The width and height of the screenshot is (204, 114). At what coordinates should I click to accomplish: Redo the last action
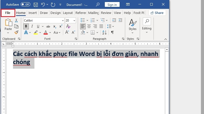pos(53,5)
